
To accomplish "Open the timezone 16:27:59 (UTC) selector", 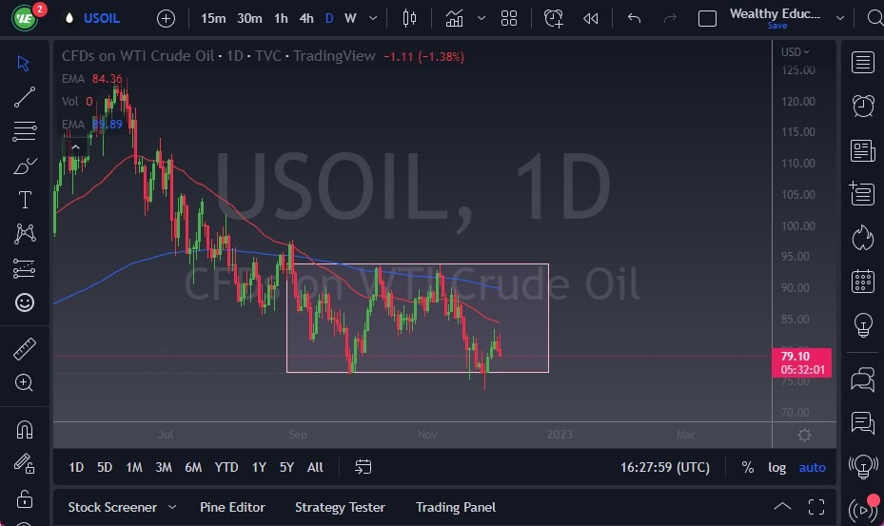I will coord(665,467).
